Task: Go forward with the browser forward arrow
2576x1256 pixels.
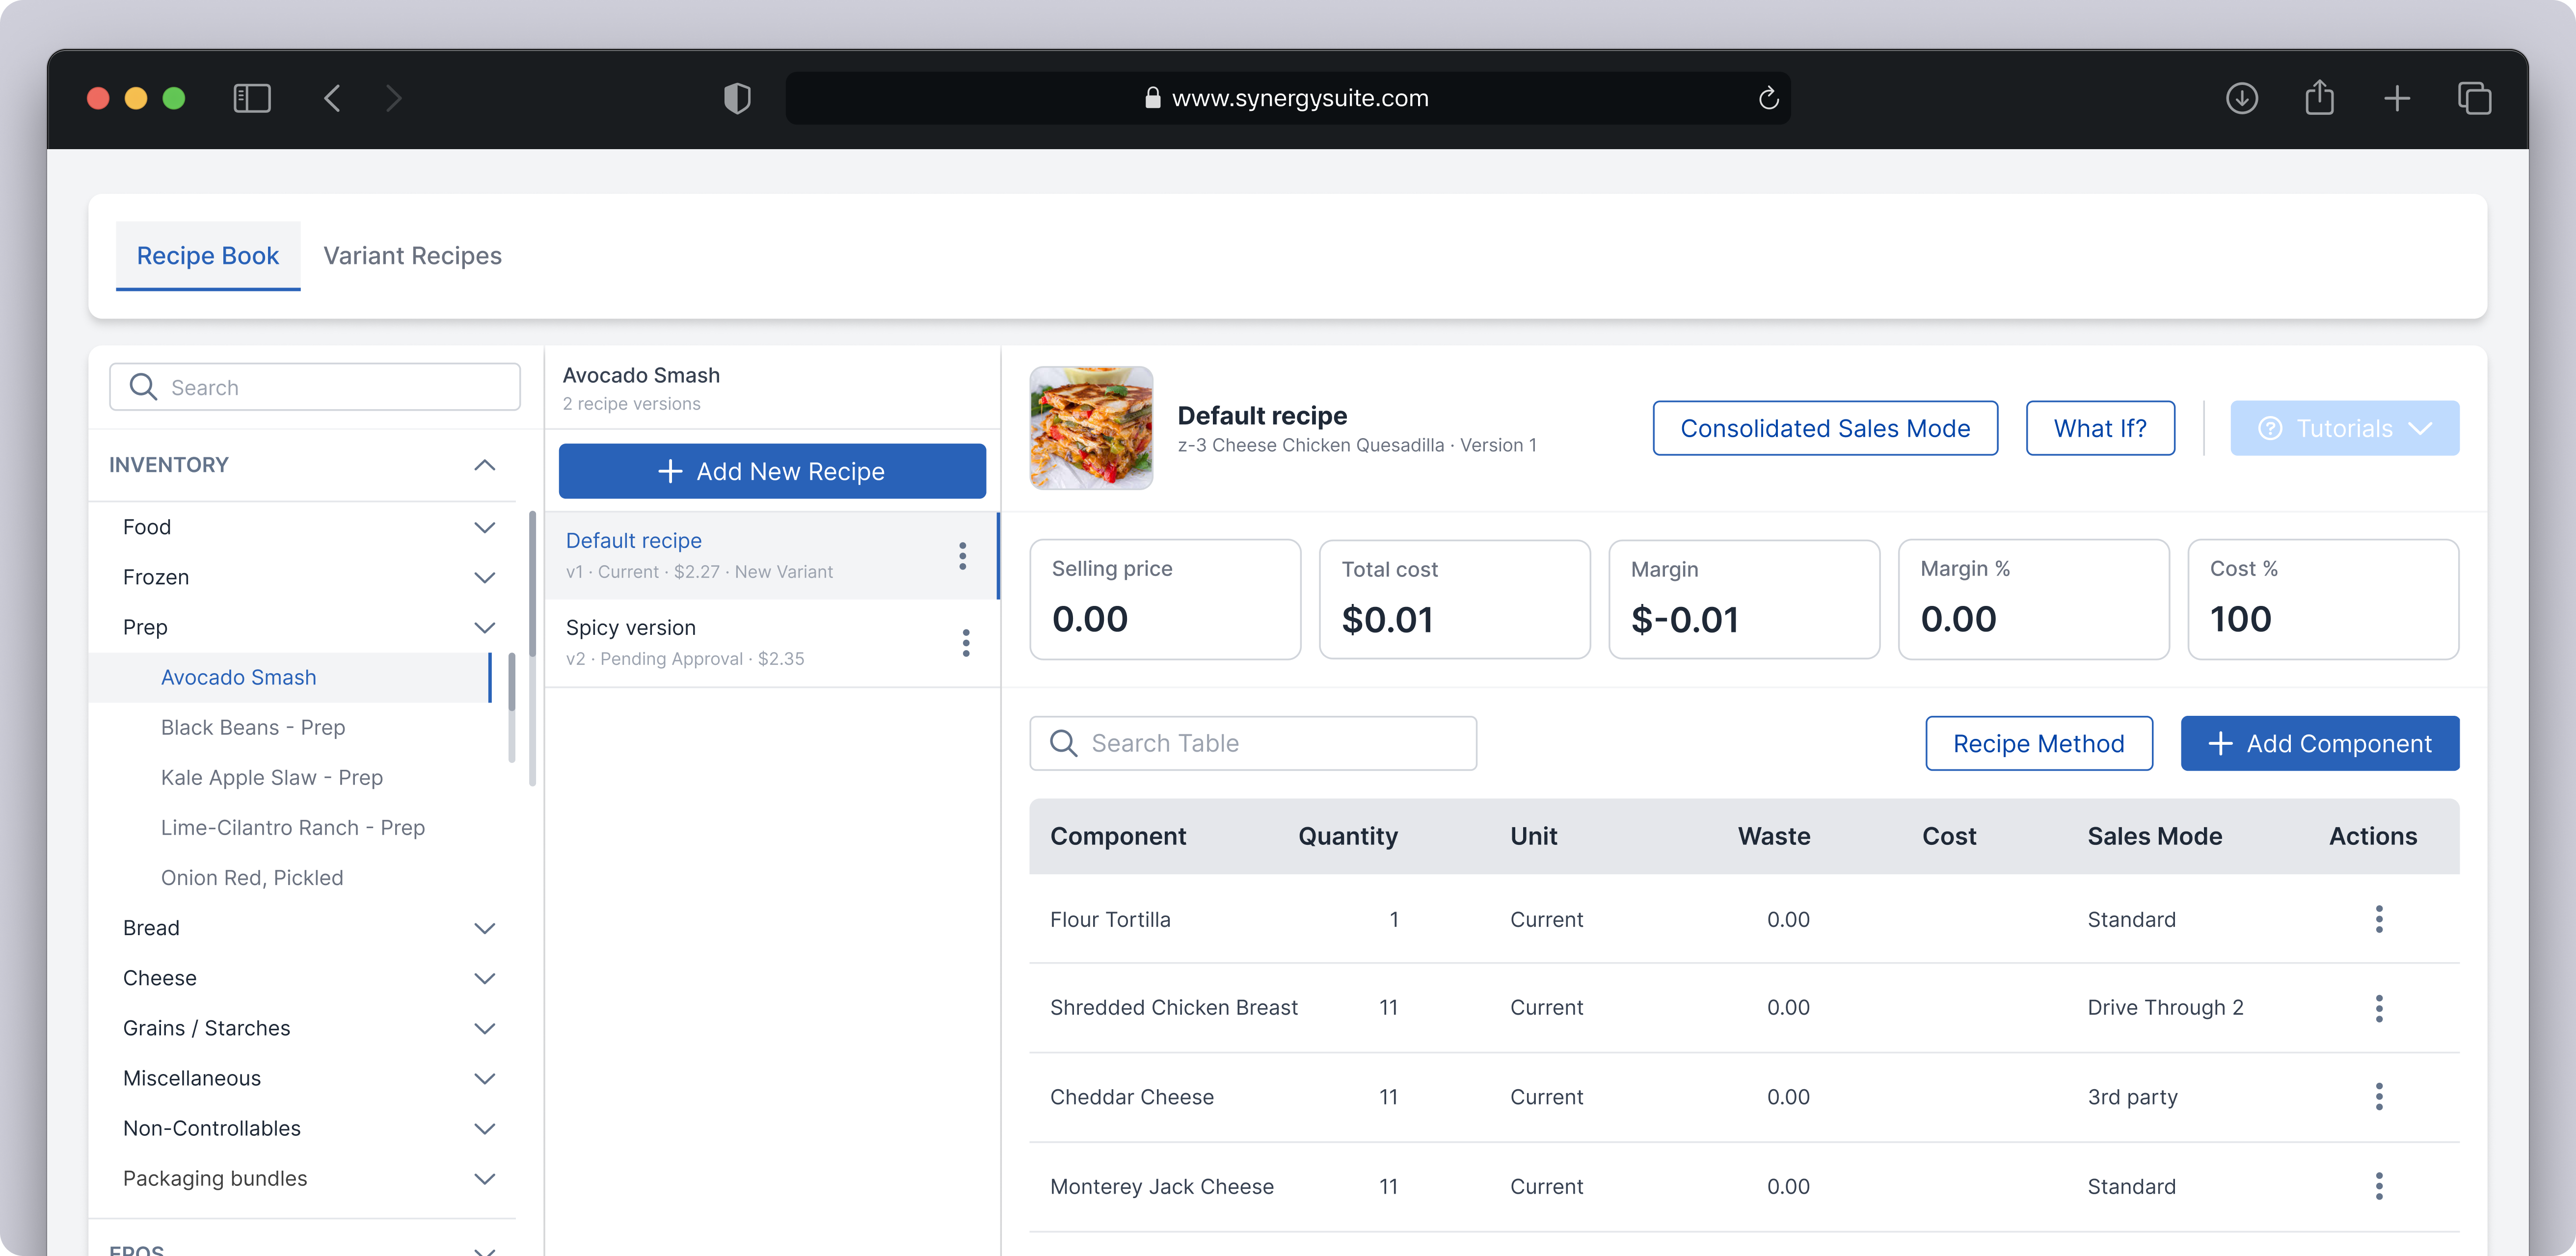Action: (394, 98)
